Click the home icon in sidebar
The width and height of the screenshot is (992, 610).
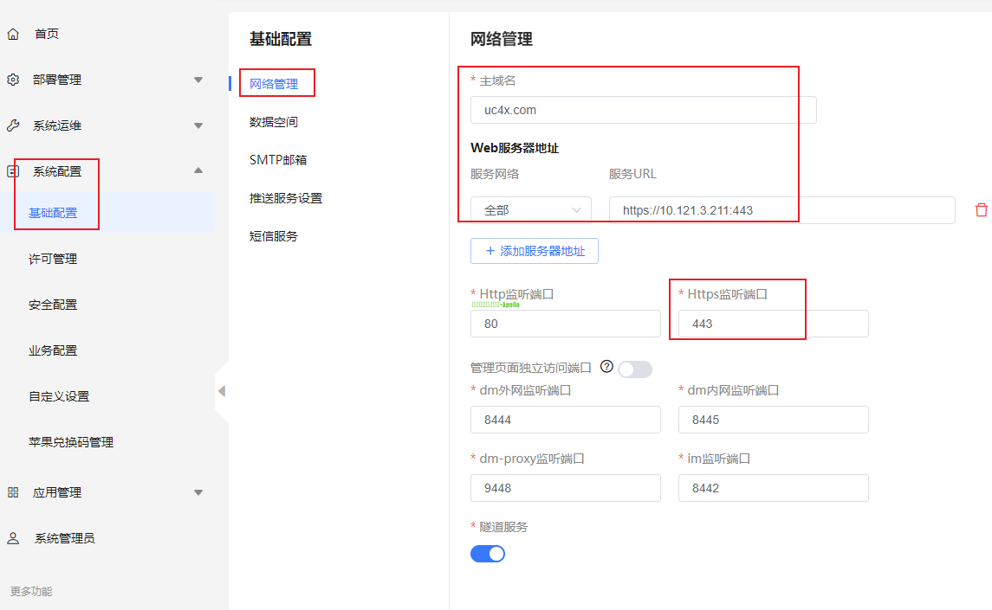[13, 35]
